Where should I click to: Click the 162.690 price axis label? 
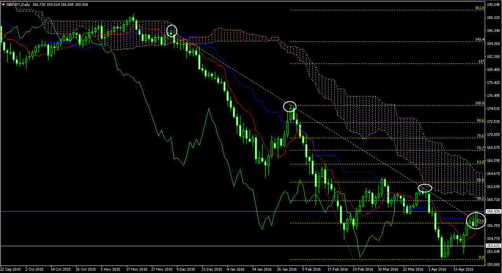493,187
